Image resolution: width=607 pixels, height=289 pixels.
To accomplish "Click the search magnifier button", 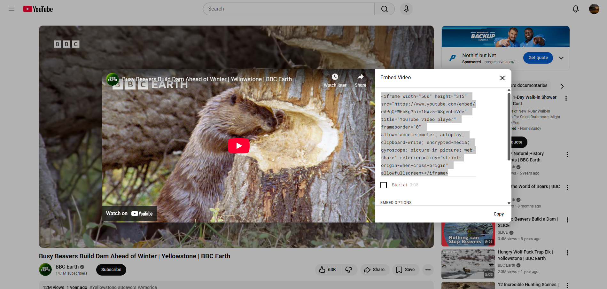I will tap(384, 9).
